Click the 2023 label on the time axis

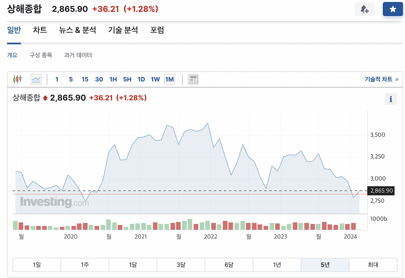pyautogui.click(x=280, y=236)
